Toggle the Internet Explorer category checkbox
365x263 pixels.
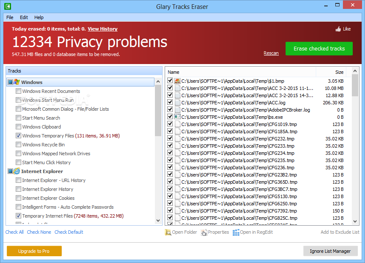(10, 171)
